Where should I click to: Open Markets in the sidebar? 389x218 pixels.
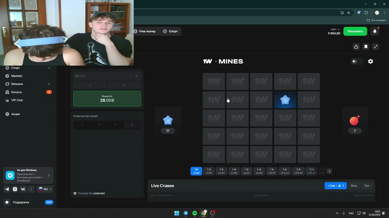click(x=17, y=76)
